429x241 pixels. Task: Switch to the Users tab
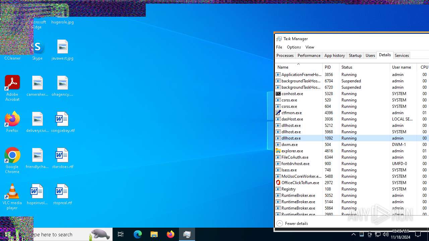pos(370,56)
